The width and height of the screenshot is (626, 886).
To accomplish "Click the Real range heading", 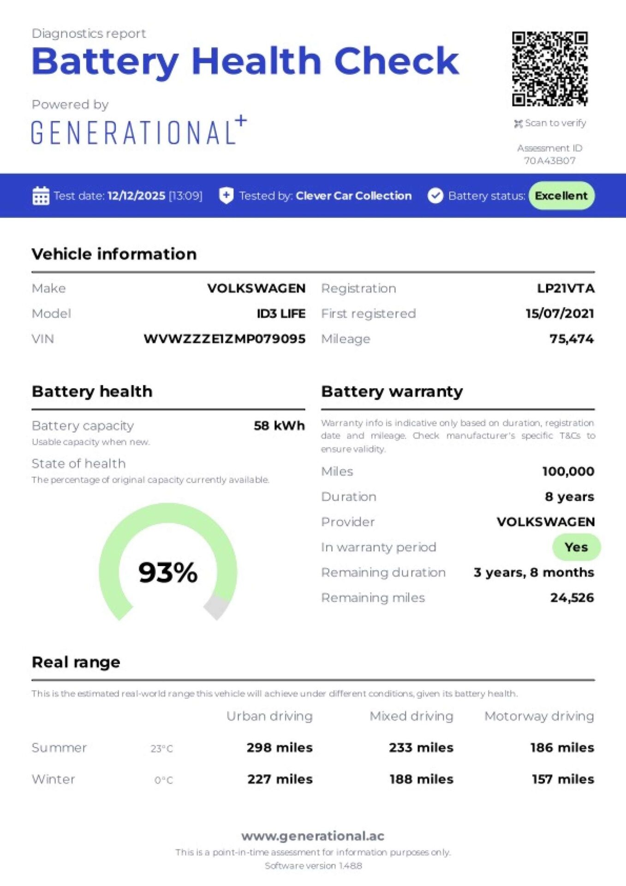I will coord(76,663).
